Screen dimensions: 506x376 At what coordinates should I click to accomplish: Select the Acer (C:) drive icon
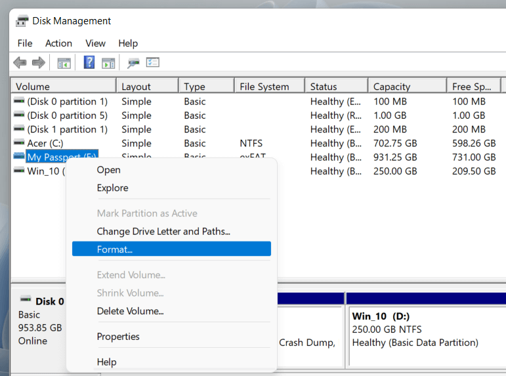pos(19,143)
